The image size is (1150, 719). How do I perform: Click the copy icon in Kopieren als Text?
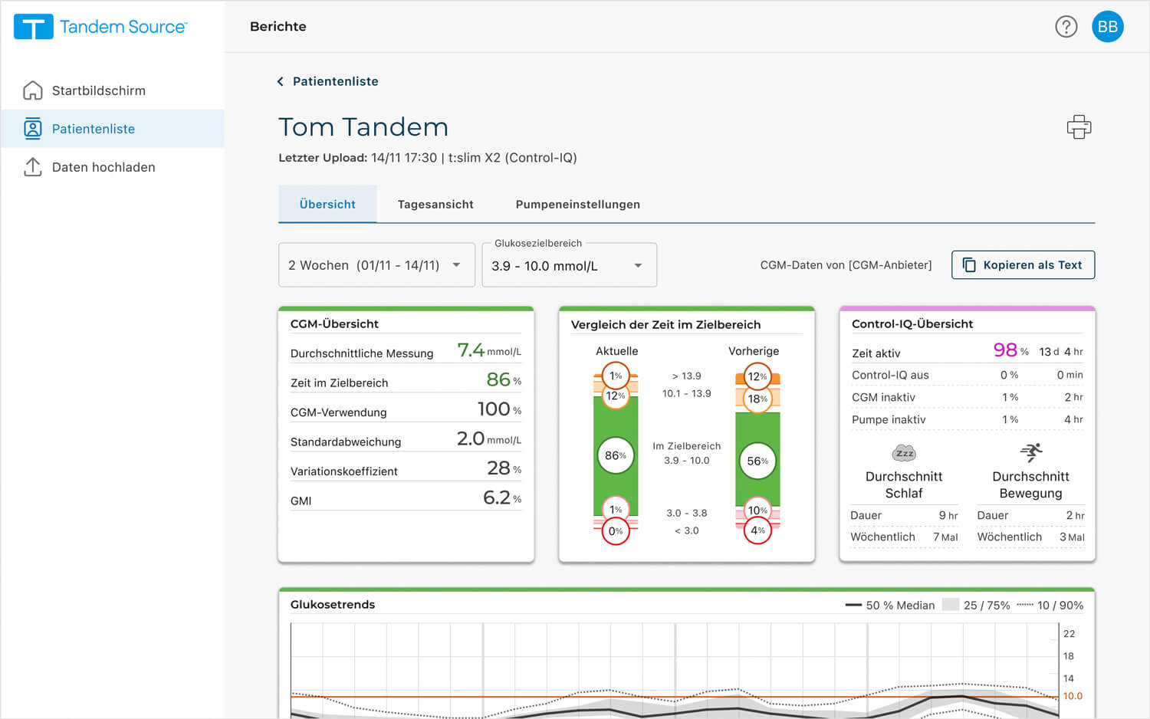(969, 264)
